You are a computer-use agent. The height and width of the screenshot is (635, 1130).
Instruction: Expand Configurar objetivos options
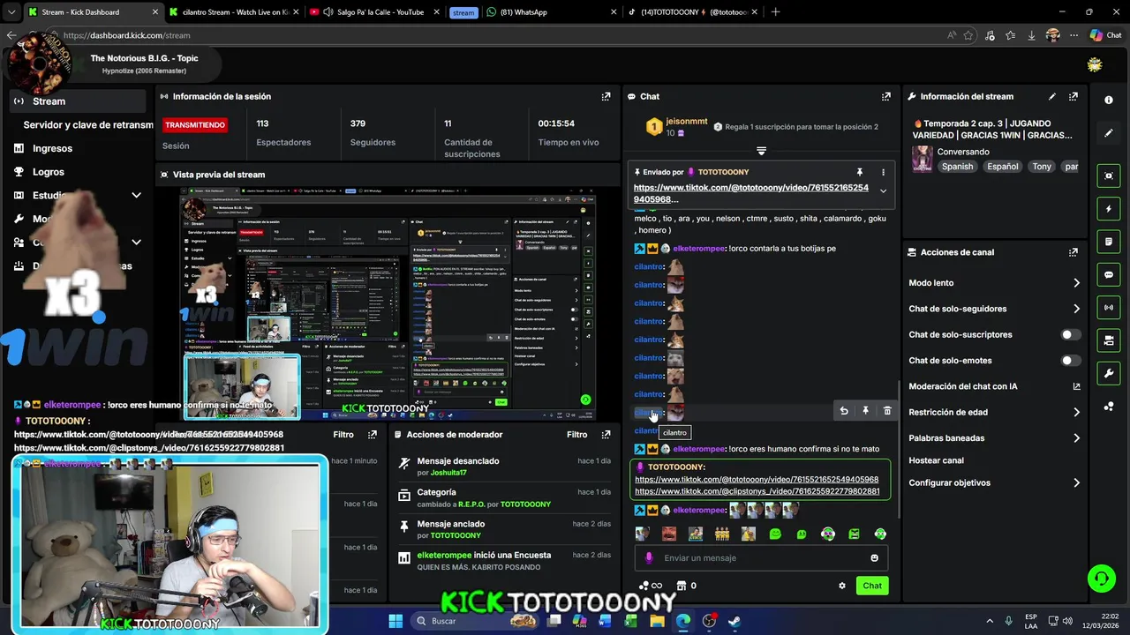tap(1076, 483)
